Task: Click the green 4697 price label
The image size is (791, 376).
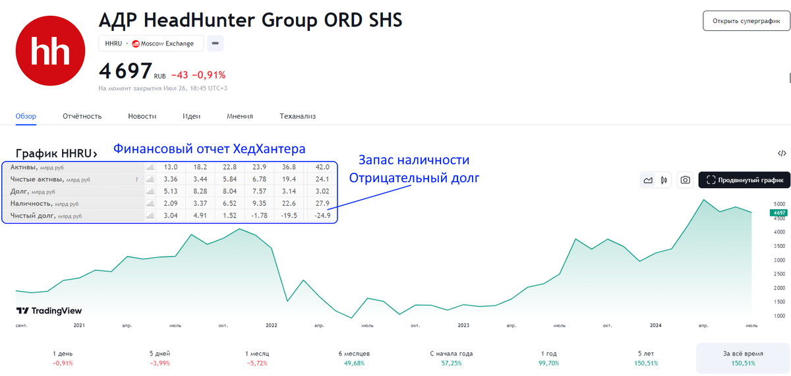Action: click(779, 212)
